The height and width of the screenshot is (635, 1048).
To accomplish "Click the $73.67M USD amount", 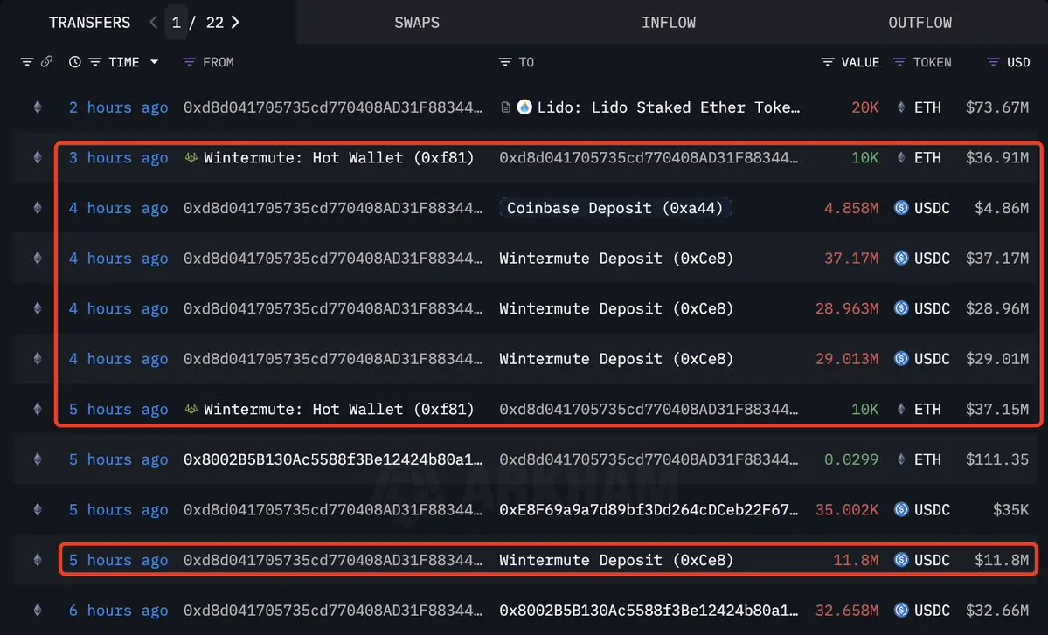I will coord(997,107).
